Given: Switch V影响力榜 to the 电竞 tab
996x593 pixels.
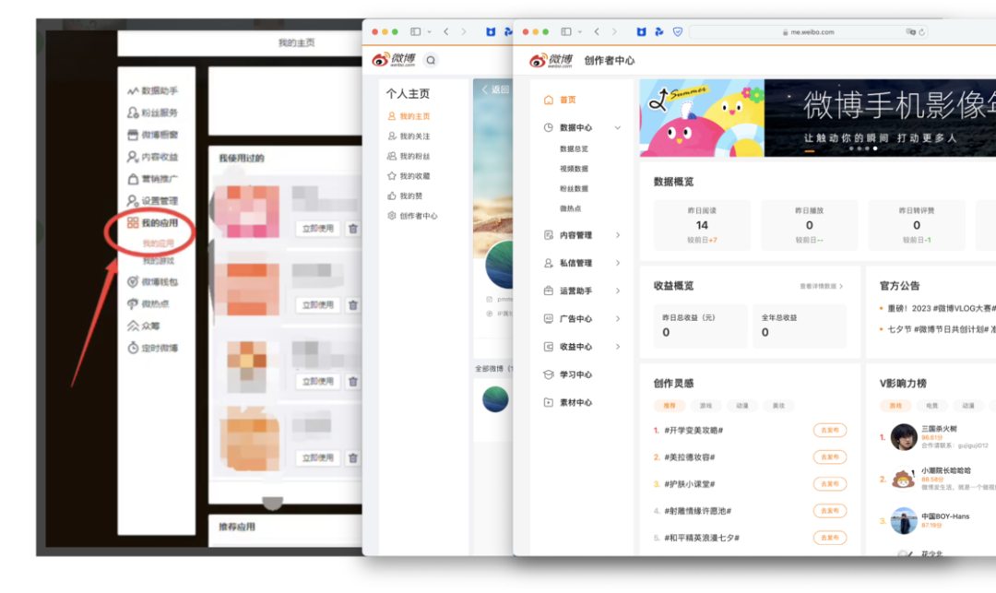Looking at the screenshot, I should point(931,406).
